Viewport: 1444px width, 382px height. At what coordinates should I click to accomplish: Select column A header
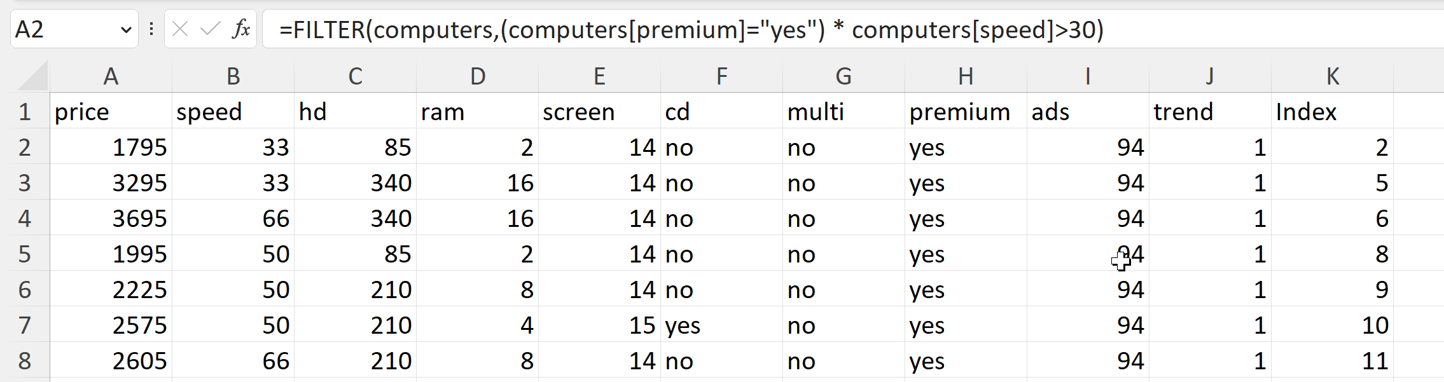(111, 77)
